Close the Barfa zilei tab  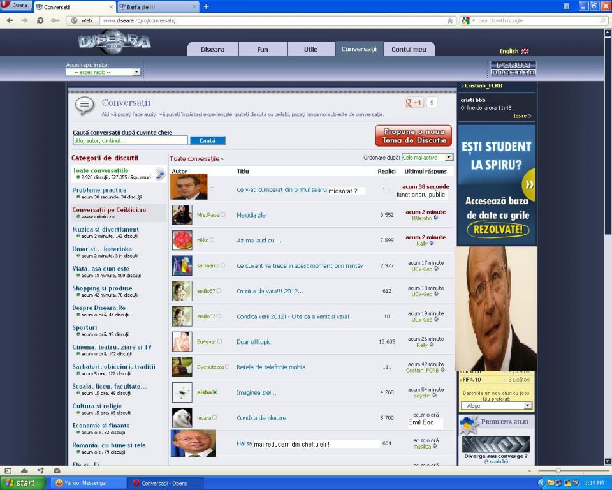[194, 6]
